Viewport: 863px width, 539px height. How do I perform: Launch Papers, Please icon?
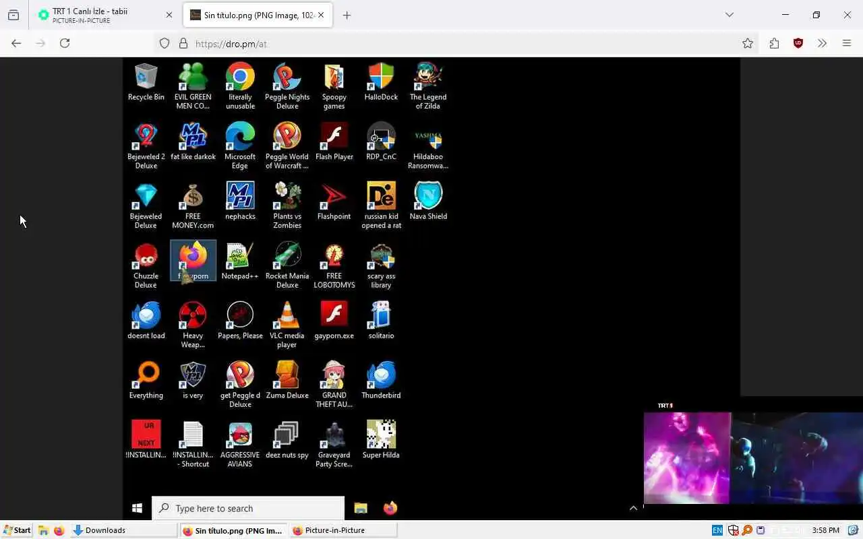[x=240, y=321]
